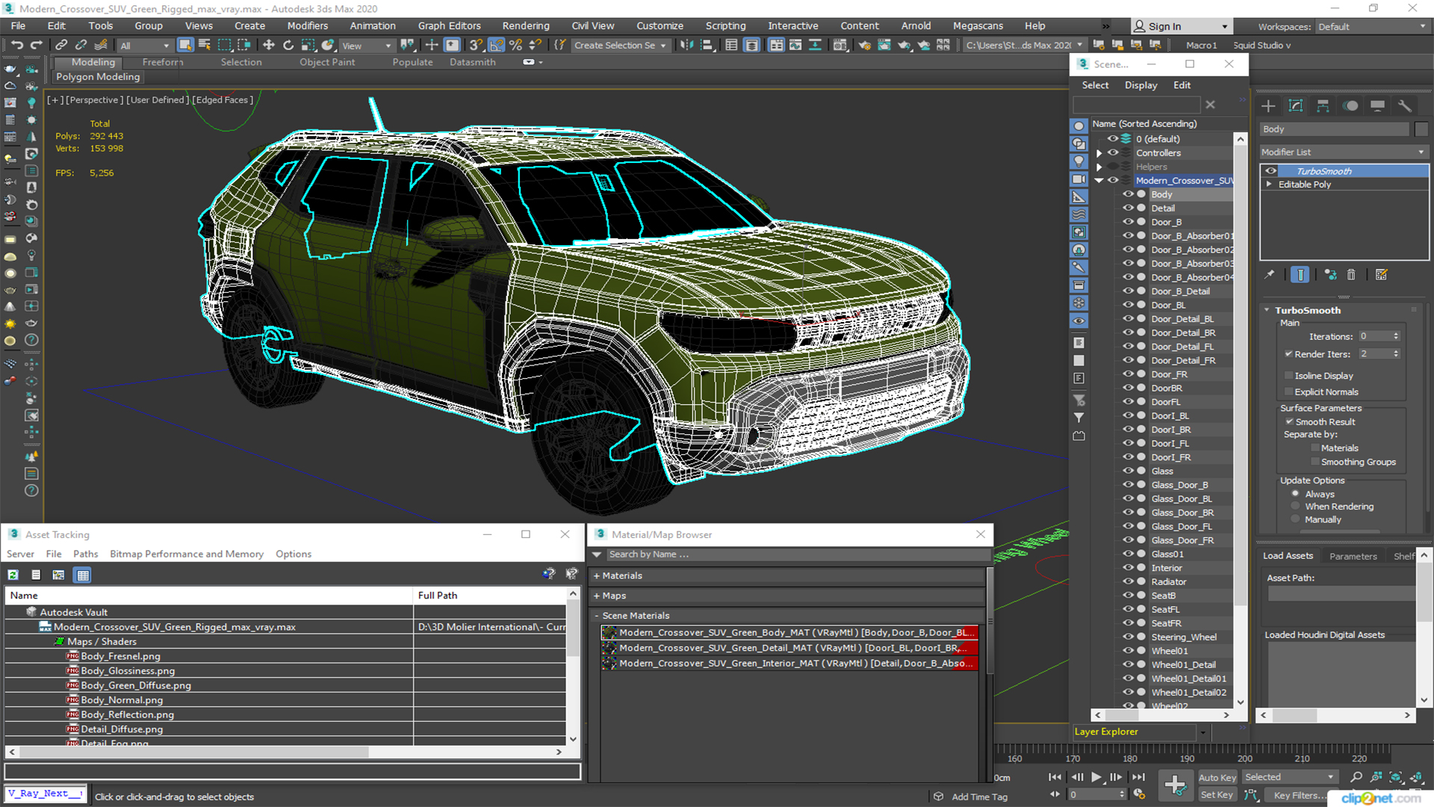Switch to Object Paint ribbon tab
The height and width of the screenshot is (807, 1434).
327,62
